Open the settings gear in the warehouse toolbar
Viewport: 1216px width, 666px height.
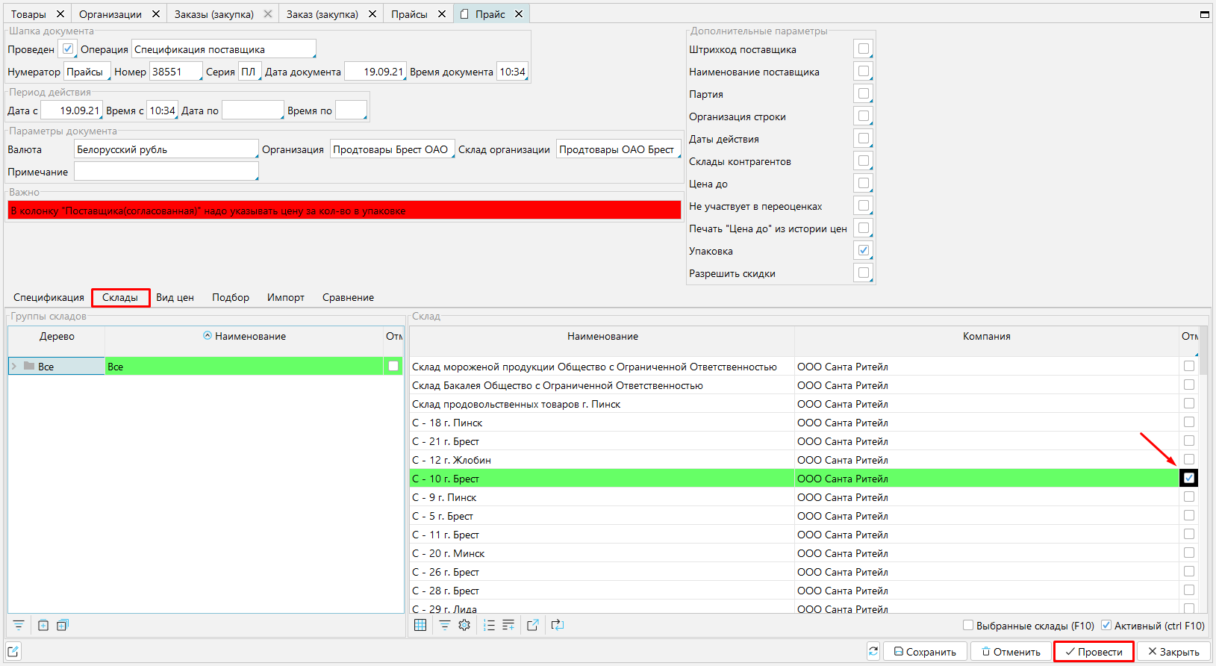click(464, 626)
